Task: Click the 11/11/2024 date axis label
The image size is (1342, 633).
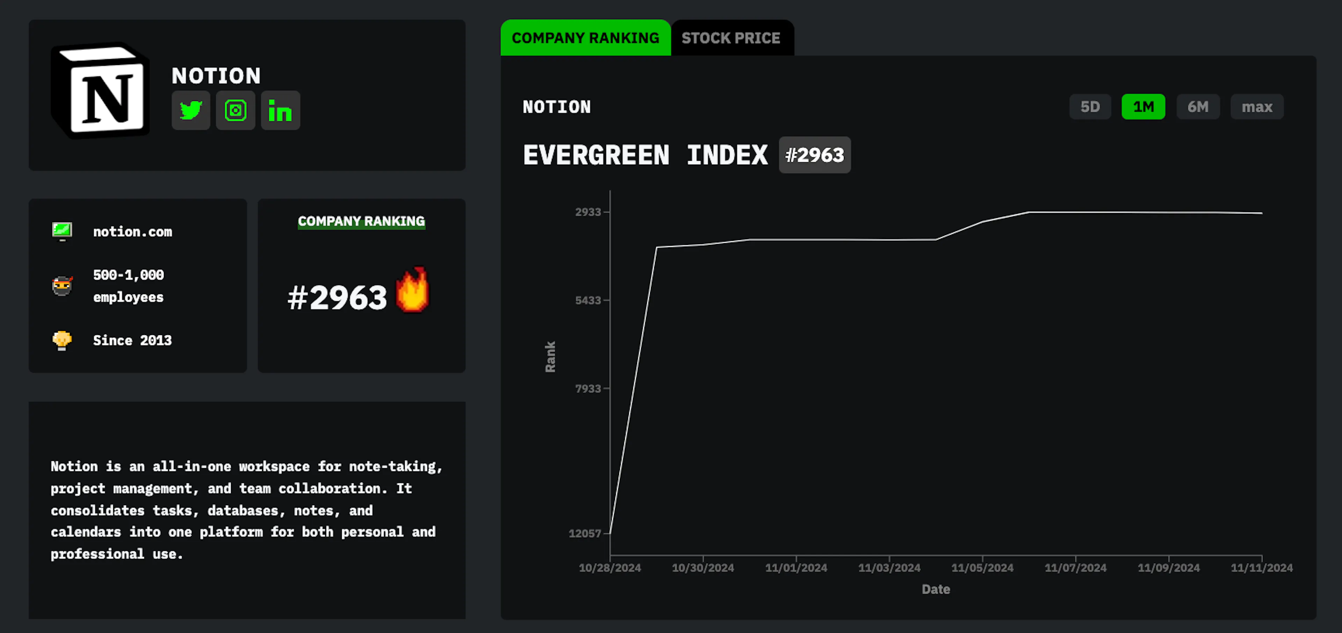Action: pyautogui.click(x=1262, y=568)
